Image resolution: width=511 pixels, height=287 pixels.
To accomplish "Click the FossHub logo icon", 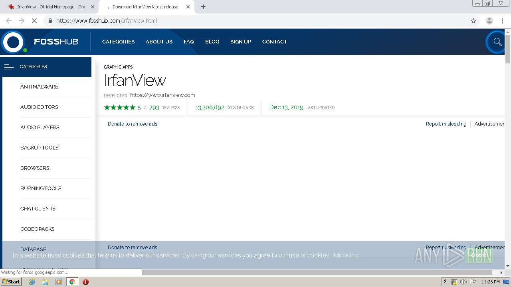I will pos(13,42).
